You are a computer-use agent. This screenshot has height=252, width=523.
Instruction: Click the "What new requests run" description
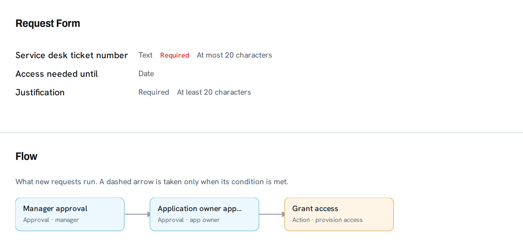152,182
